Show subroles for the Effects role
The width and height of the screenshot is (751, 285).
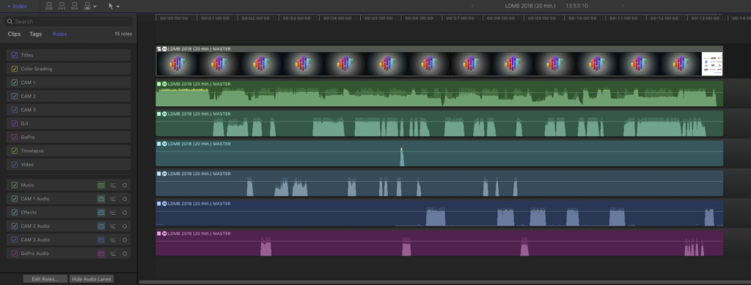tap(112, 212)
